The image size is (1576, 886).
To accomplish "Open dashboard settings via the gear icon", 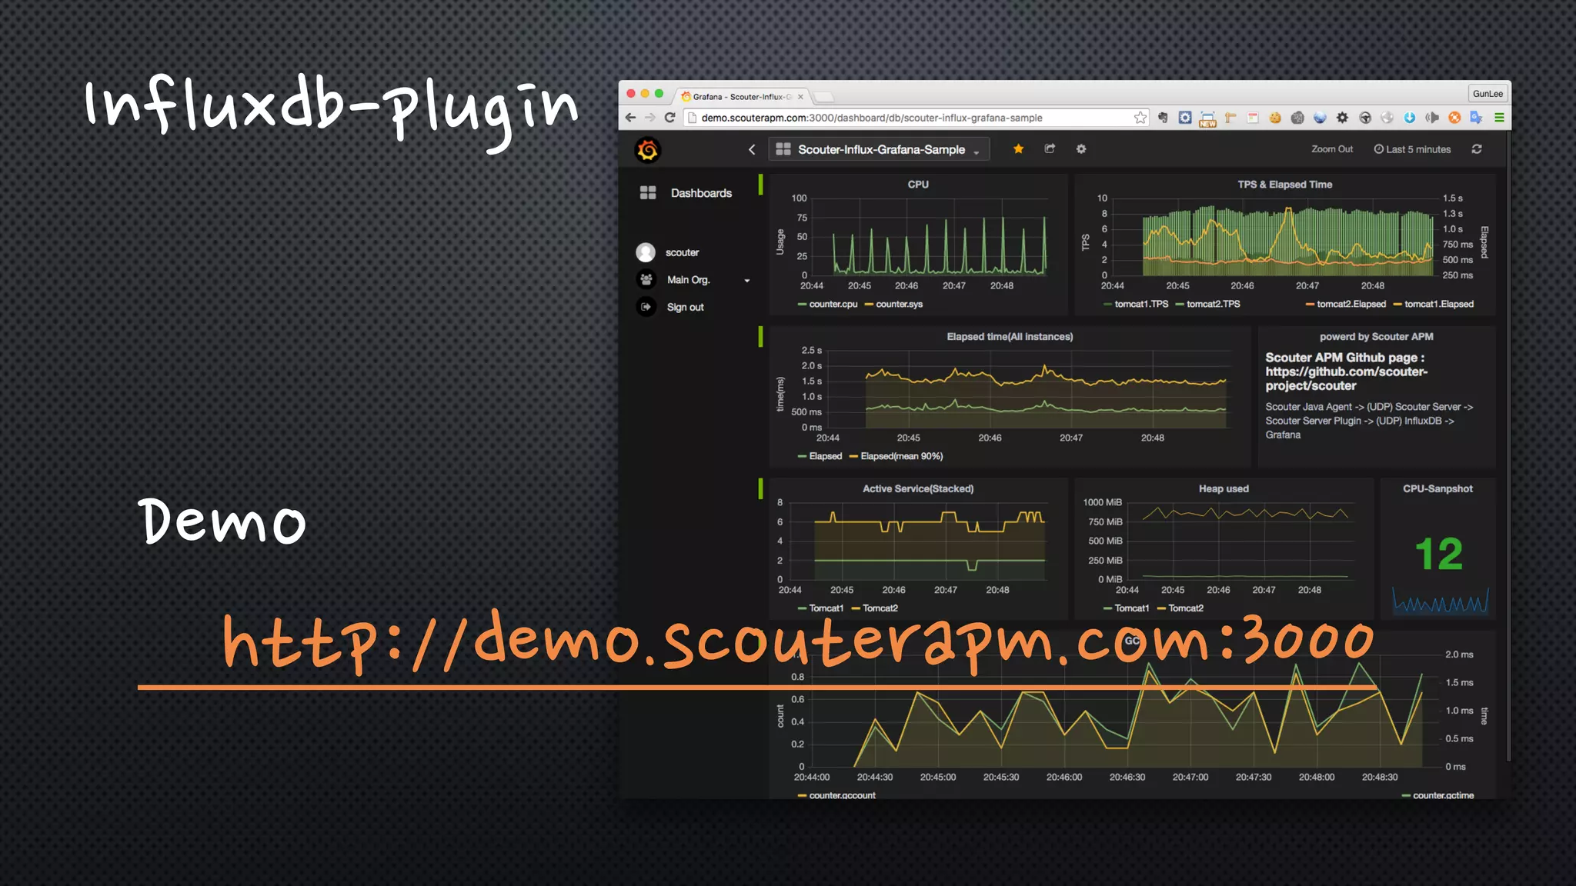I will click(x=1081, y=149).
